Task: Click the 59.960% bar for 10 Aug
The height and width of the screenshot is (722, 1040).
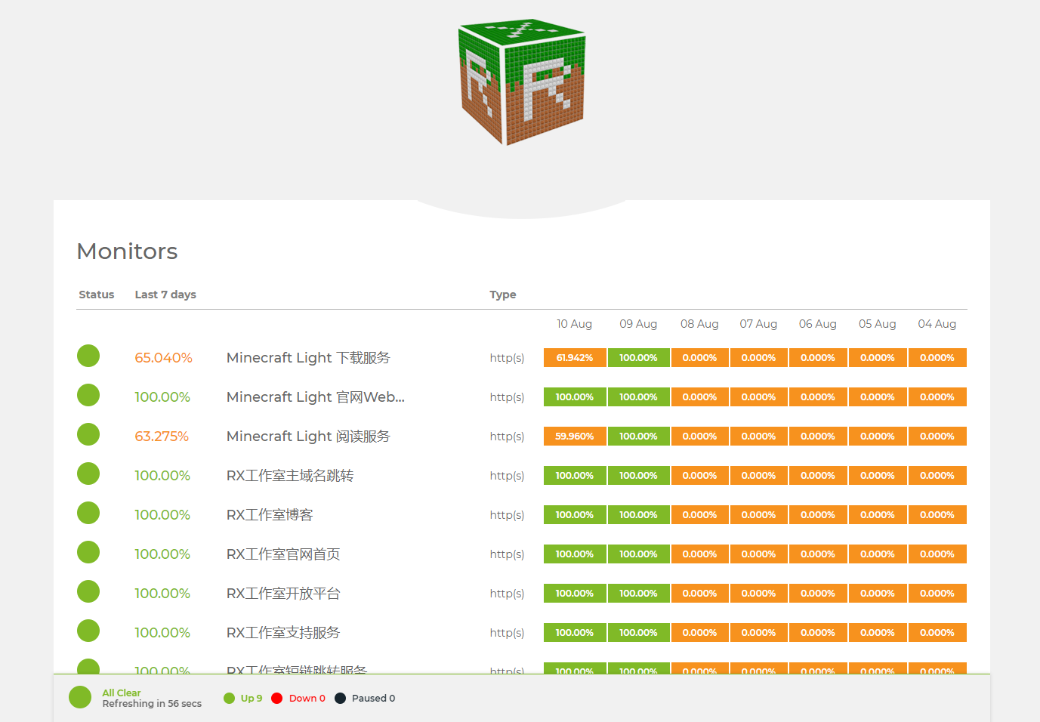Action: (575, 437)
